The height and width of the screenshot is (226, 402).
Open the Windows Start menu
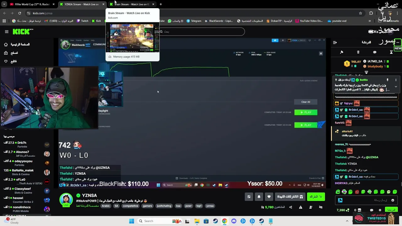point(132,221)
